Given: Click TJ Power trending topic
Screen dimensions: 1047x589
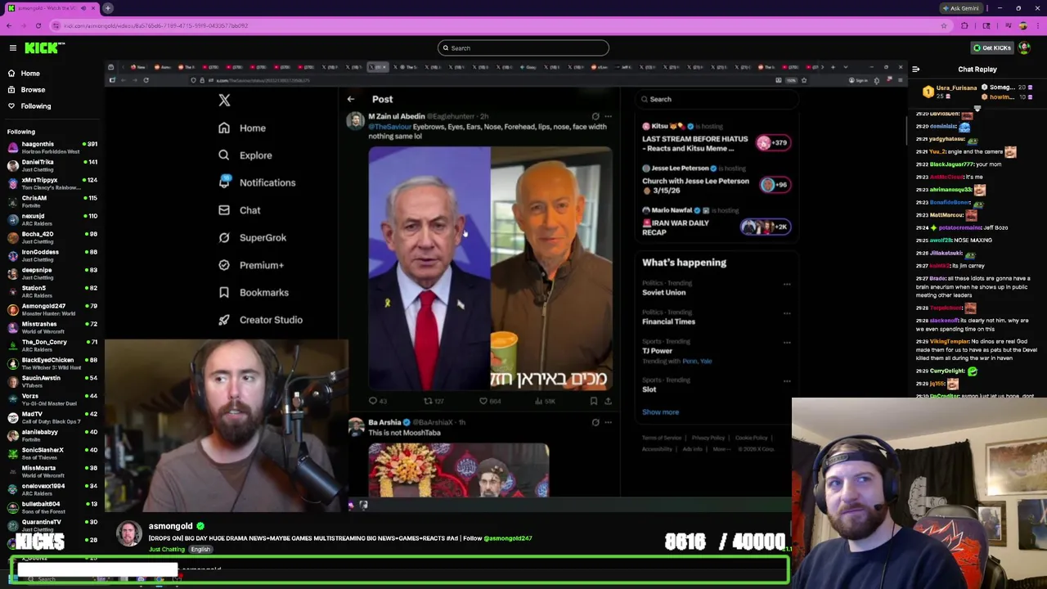Looking at the screenshot, I should (x=657, y=351).
